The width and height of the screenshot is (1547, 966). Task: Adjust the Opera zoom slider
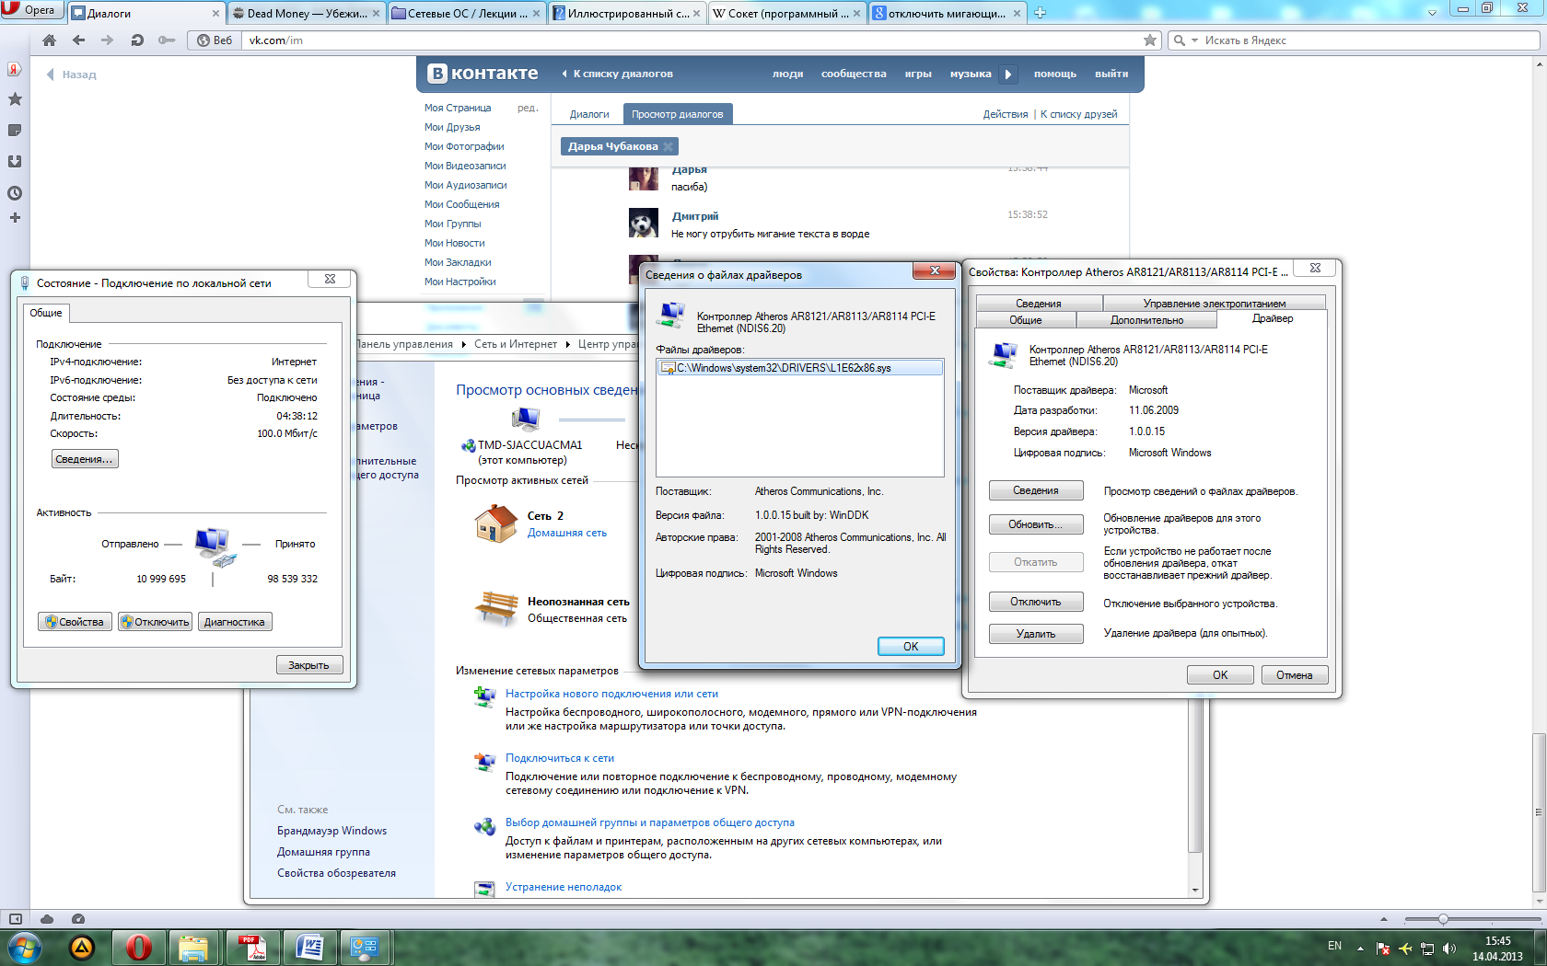point(1443,919)
